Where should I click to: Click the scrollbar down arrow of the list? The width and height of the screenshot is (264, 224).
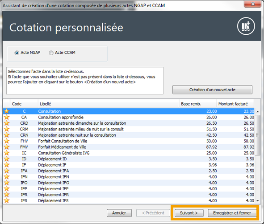click(x=258, y=201)
